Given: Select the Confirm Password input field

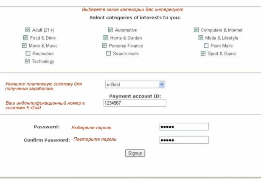Looking at the screenshot, I should click(184, 140).
